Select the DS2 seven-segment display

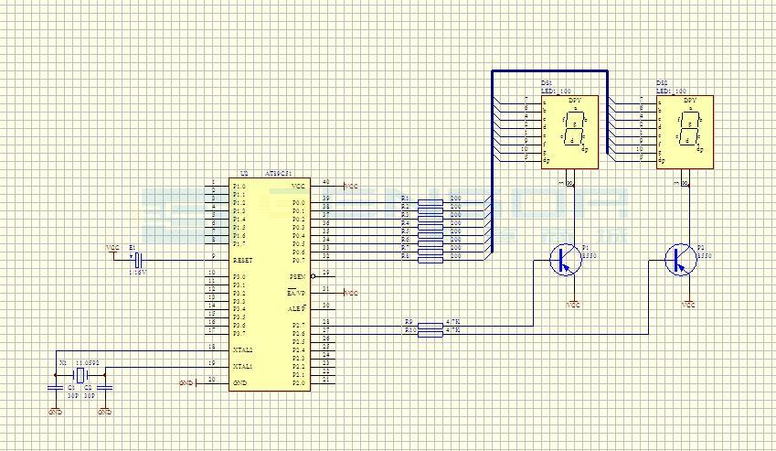(685, 132)
